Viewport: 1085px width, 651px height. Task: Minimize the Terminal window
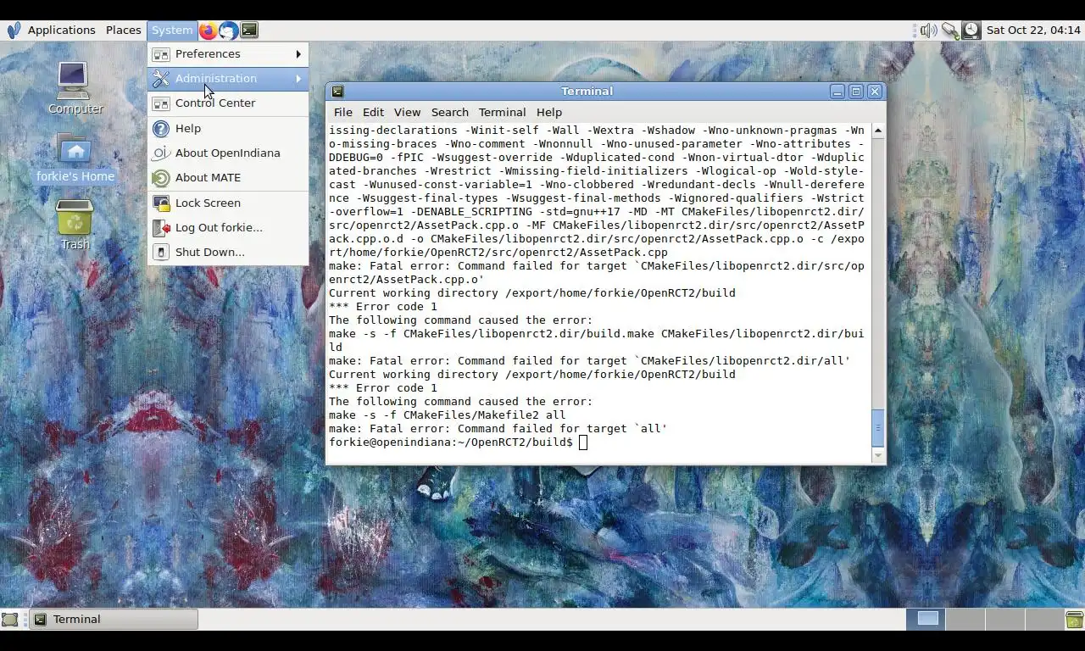click(837, 92)
